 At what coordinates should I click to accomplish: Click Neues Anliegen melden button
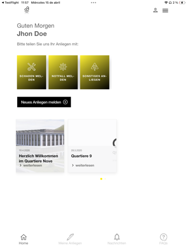(x=44, y=102)
